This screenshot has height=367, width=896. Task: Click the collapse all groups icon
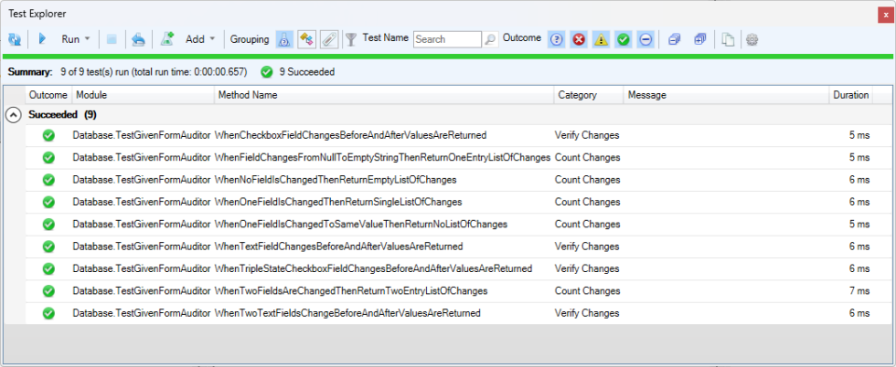click(x=674, y=39)
